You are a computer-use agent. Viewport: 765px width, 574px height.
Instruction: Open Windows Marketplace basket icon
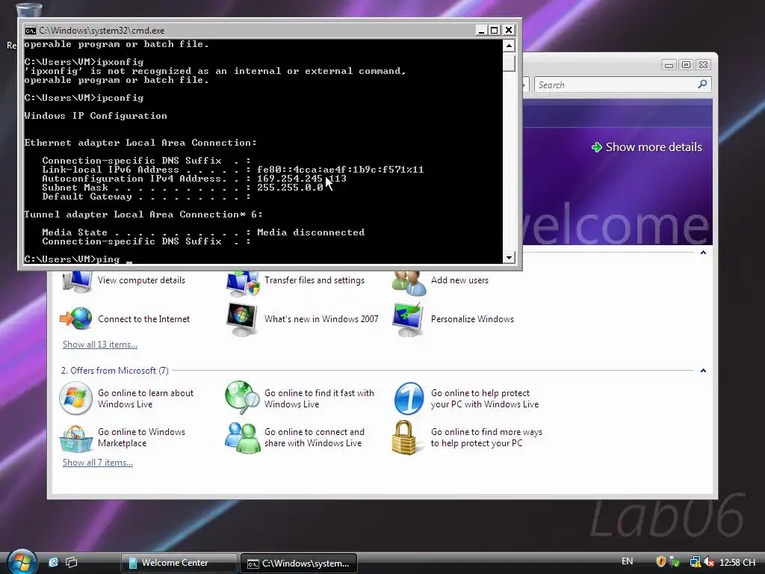pyautogui.click(x=75, y=438)
